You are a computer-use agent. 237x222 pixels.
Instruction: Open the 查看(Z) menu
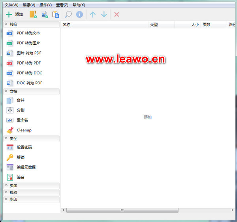(x=62, y=5)
